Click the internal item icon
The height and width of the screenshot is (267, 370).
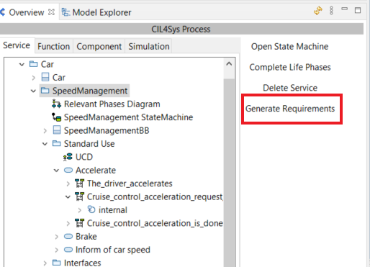(91, 209)
